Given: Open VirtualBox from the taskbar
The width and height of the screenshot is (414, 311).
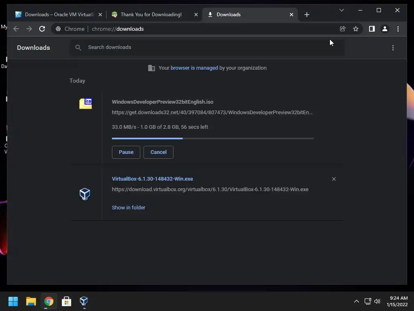Looking at the screenshot, I should [x=84, y=301].
